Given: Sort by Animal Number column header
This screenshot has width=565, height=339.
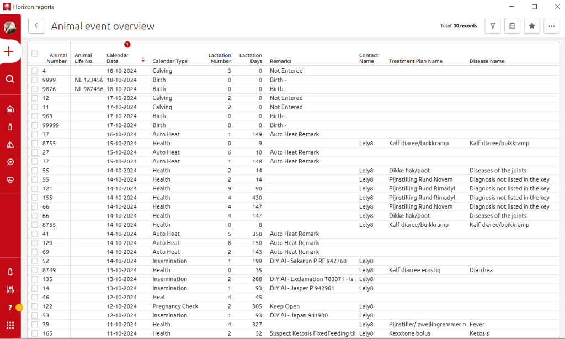Looking at the screenshot, I should point(57,58).
